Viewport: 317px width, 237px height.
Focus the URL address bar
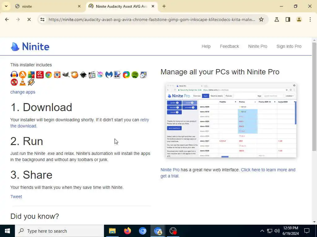click(152, 19)
